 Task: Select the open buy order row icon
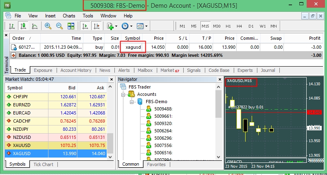coord(14,48)
